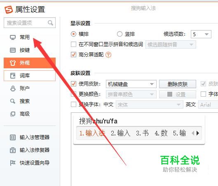Open the 拼音串颜色 dropdown

pos(131,94)
